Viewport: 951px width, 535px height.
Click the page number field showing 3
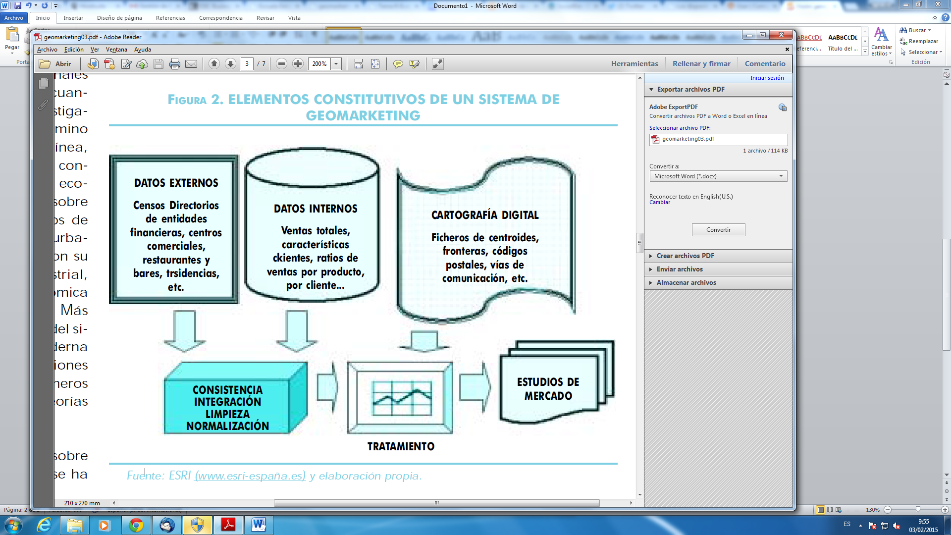[247, 64]
